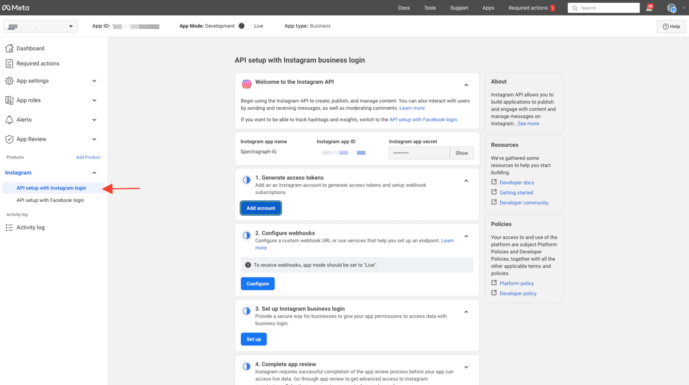Click the Add Product link

88,157
